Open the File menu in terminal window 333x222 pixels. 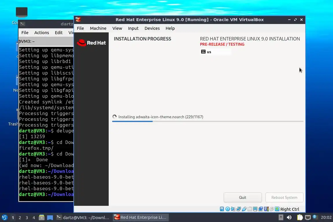click(x=25, y=32)
